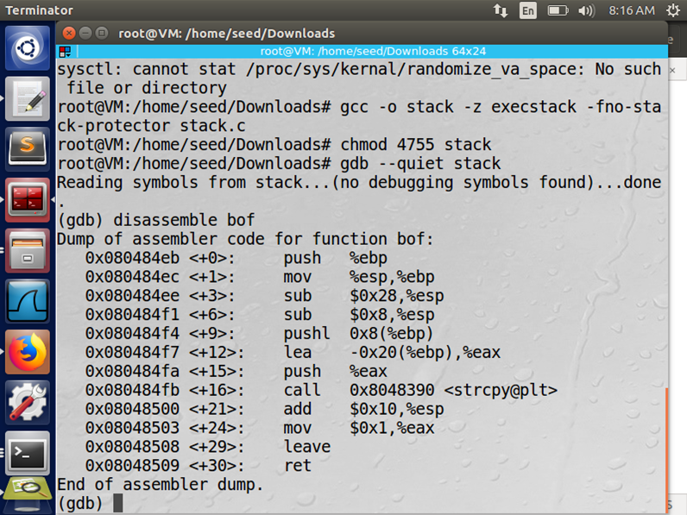Open Firefox browser from launcher
Screen dimensions: 687x515
[27, 352]
